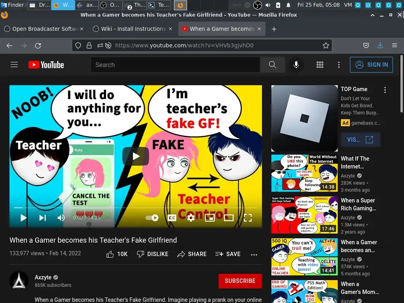Open YouTube settings three-dot menu
This screenshot has width=404, height=303.
click(339, 65)
